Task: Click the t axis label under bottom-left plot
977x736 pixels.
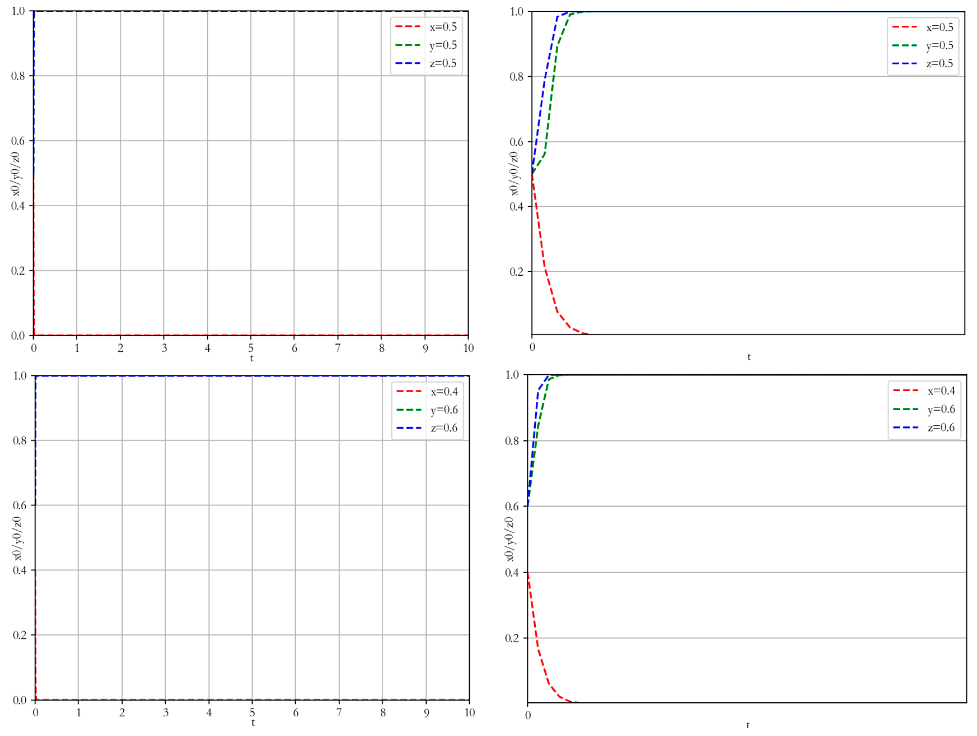Action: pyautogui.click(x=253, y=723)
